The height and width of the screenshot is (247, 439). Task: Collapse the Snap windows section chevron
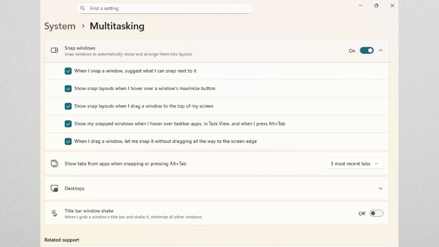pyautogui.click(x=380, y=50)
